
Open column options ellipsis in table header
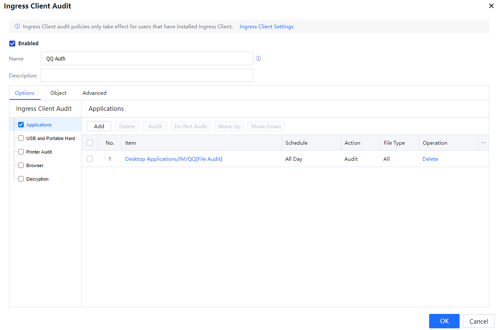(483, 143)
